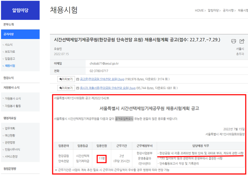Image resolution: width=248 pixels, height=175 pixels.
Task: Click the date 2022년 7월 15일
Action: (234, 129)
